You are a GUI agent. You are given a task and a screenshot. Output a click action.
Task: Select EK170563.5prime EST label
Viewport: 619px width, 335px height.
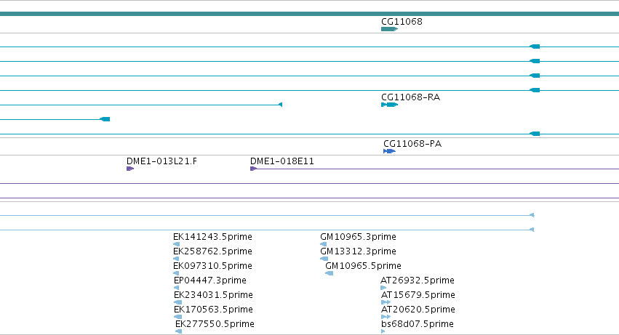(213, 310)
